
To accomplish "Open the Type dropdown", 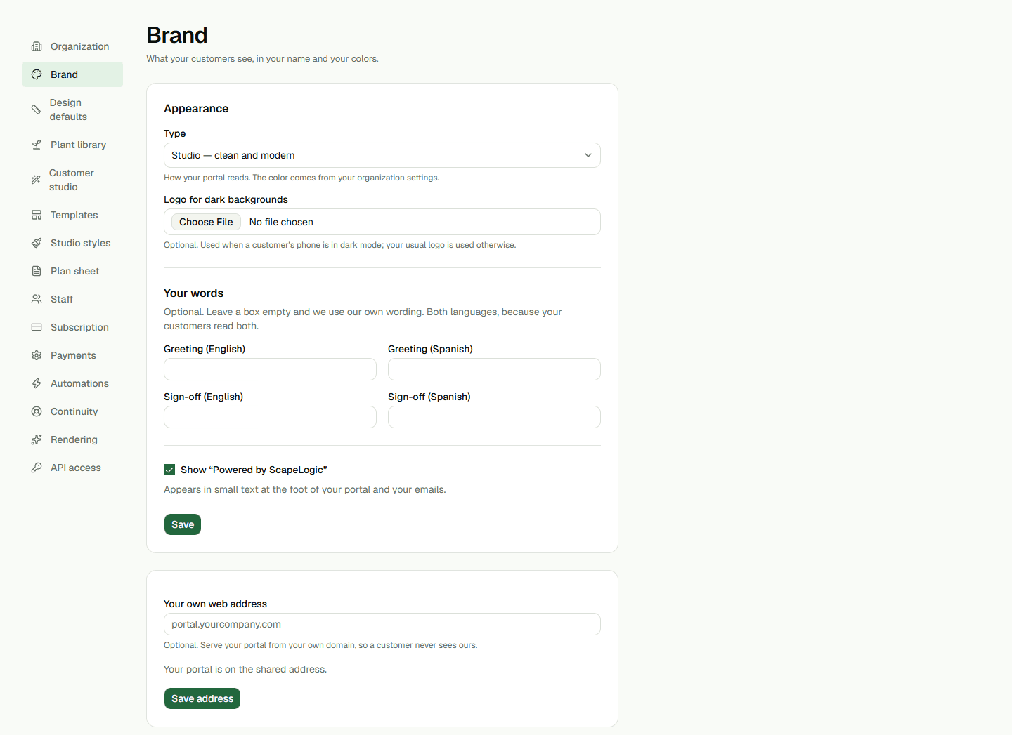I will click(x=382, y=155).
